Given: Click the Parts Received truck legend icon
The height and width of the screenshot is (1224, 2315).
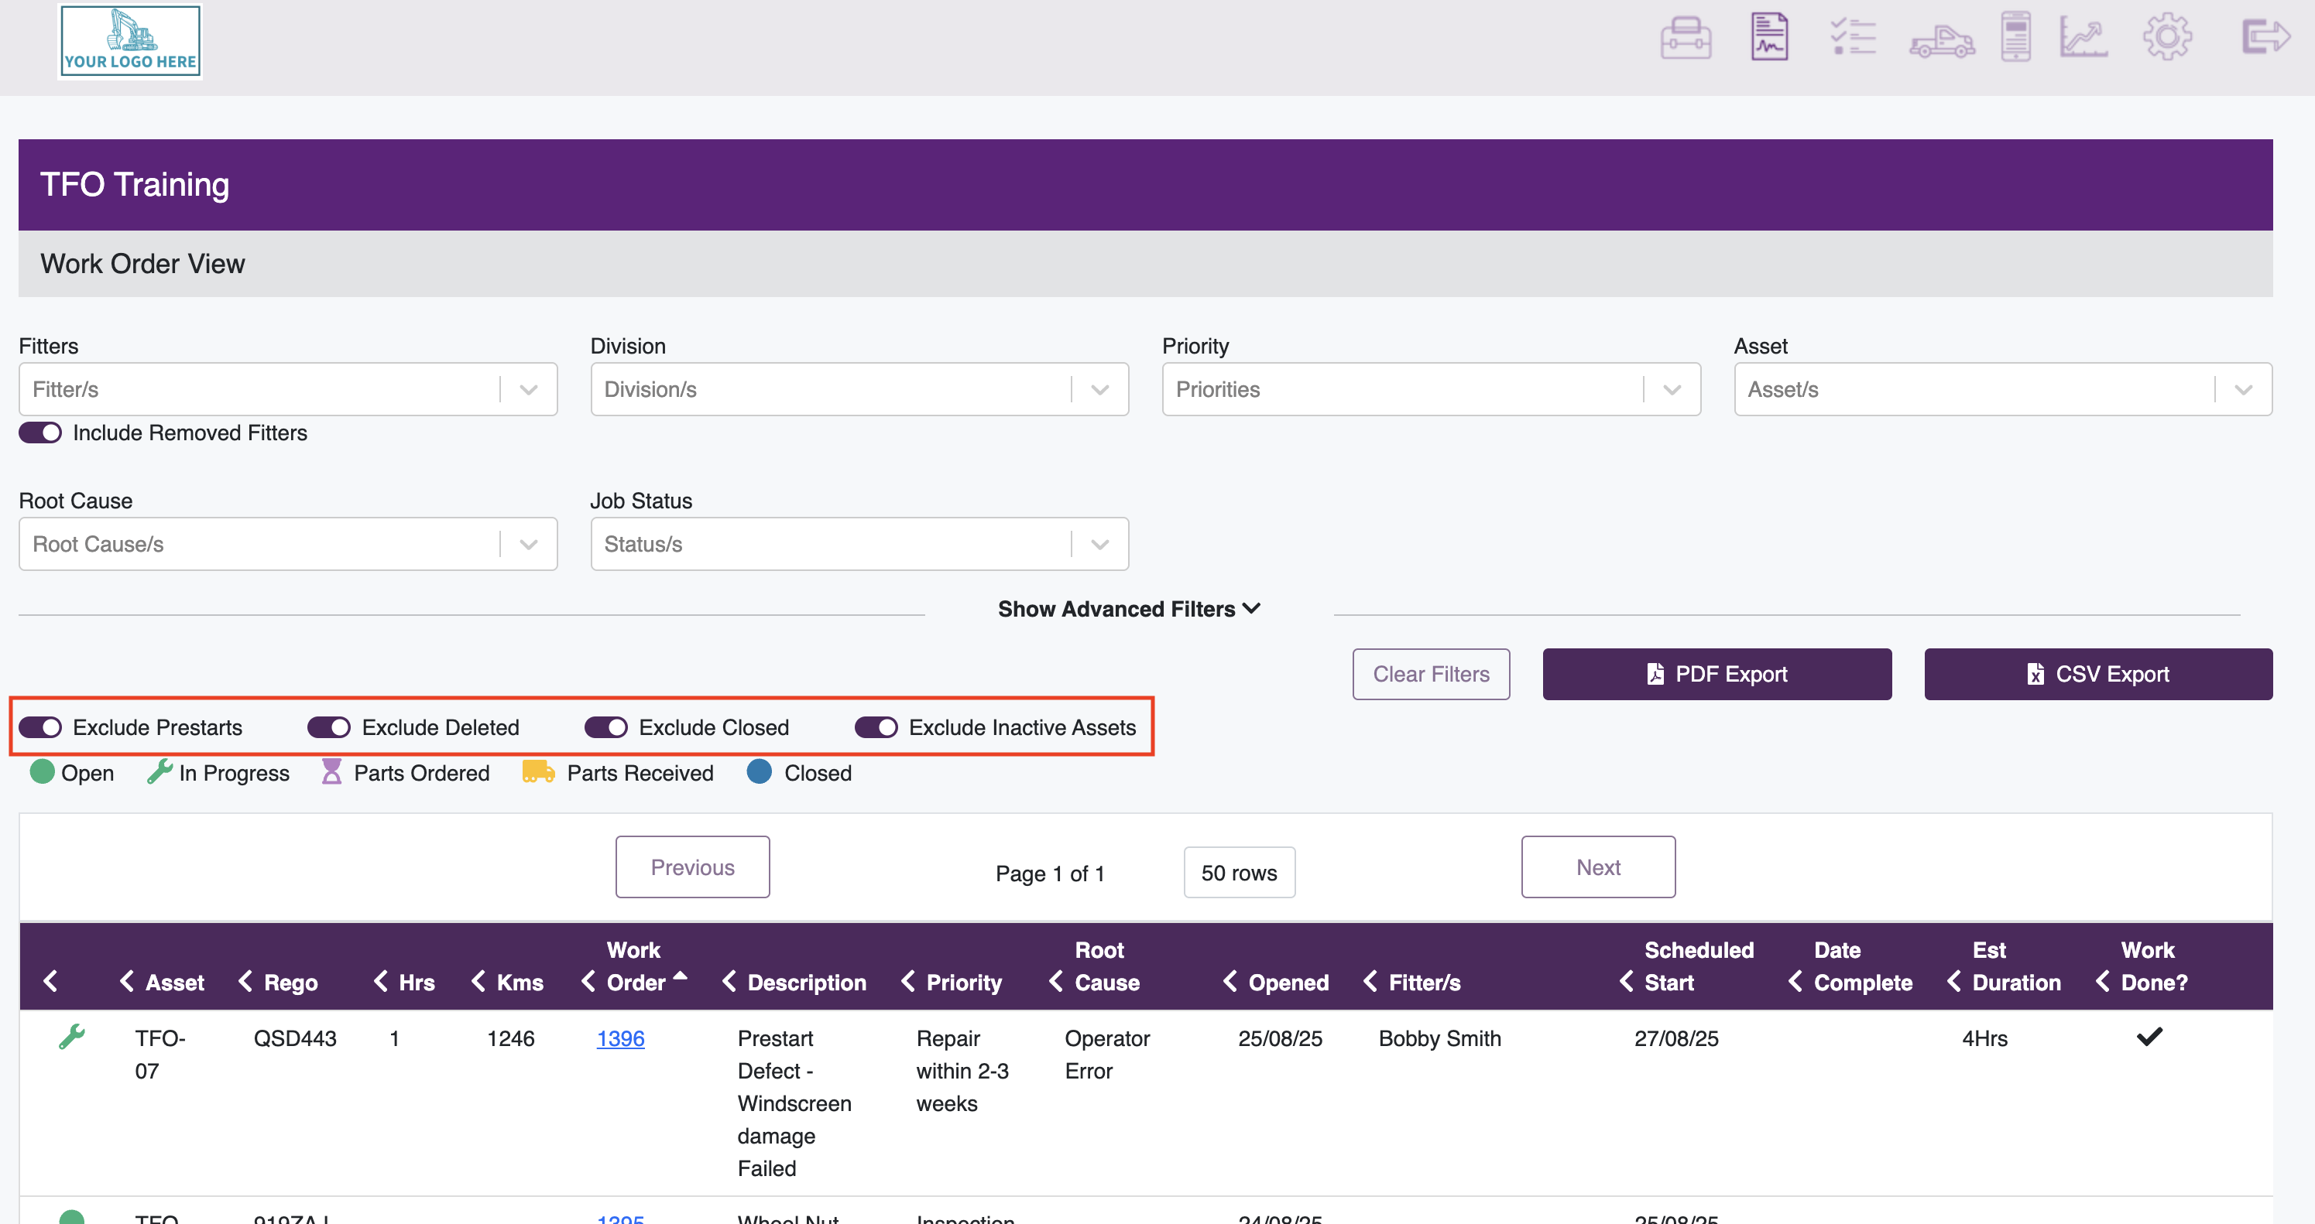Looking at the screenshot, I should click(x=537, y=771).
